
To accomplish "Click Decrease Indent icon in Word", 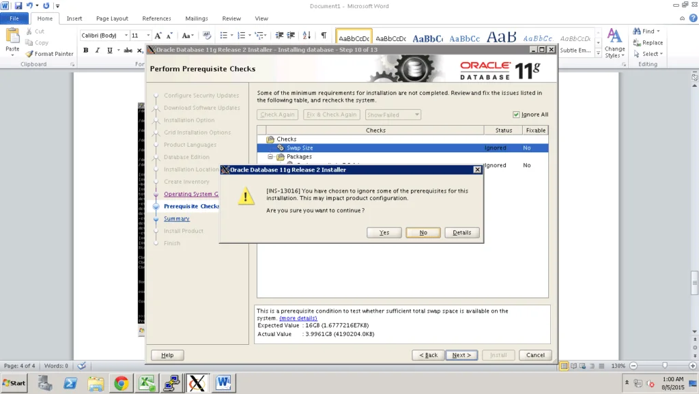I will (x=279, y=36).
